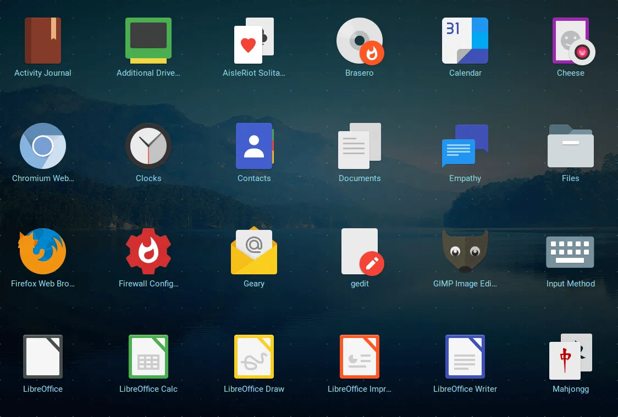Launch Chromium Web Browser
The width and height of the screenshot is (618, 417).
coord(43,146)
